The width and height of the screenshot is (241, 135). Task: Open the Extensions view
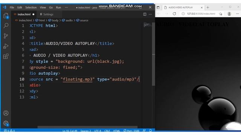[x=6, y=56]
